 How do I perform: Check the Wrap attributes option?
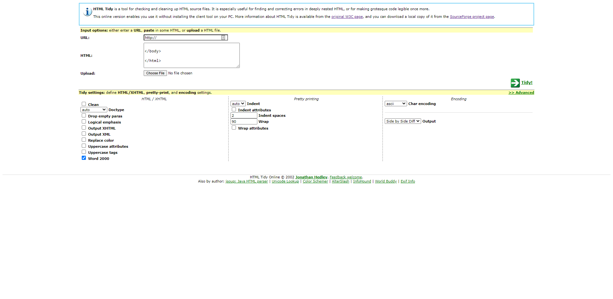click(x=234, y=128)
